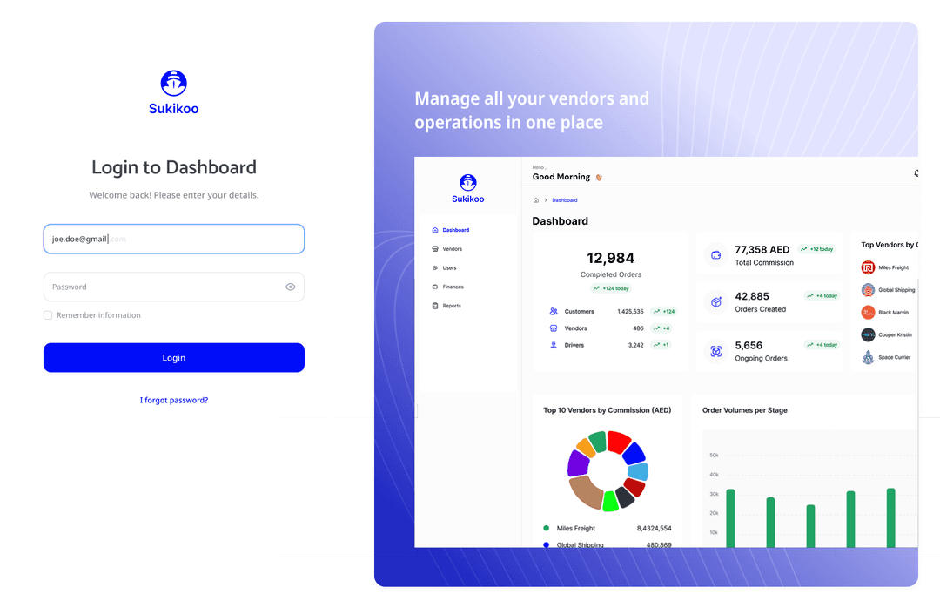This screenshot has height=608, width=940.
Task: Open Users in the preview sidebar
Action: (449, 268)
